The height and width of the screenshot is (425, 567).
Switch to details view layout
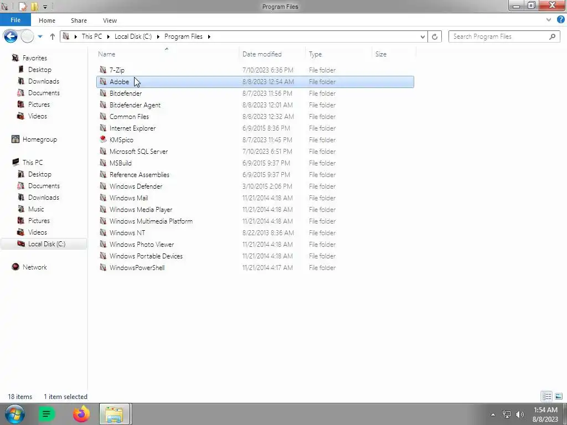click(547, 396)
